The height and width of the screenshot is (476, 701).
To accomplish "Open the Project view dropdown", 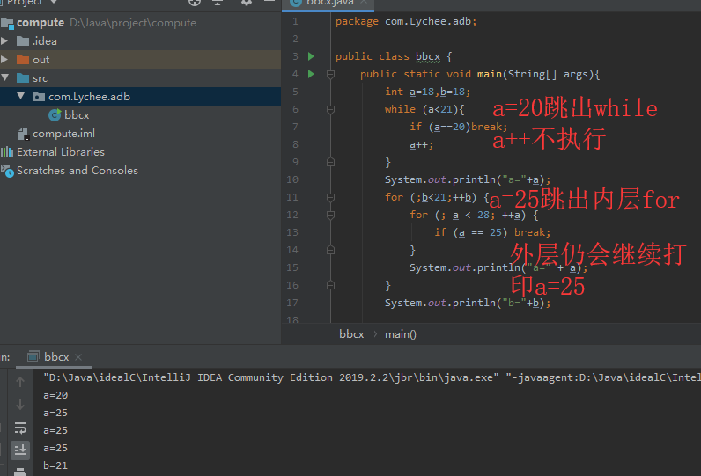I will pyautogui.click(x=54, y=3).
